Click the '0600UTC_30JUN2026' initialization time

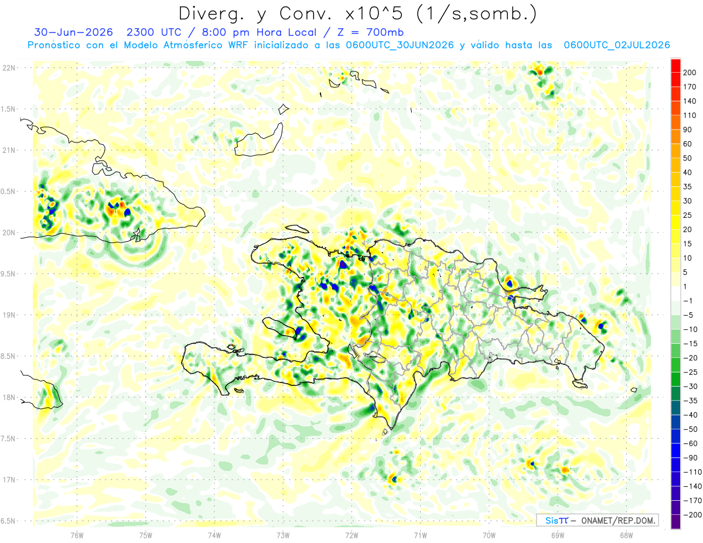pyautogui.click(x=400, y=45)
